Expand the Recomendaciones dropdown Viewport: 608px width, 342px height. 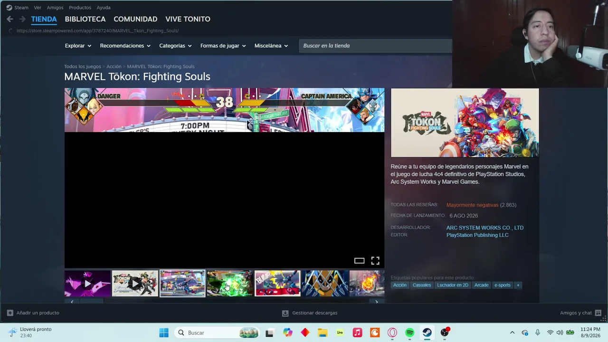(x=125, y=46)
